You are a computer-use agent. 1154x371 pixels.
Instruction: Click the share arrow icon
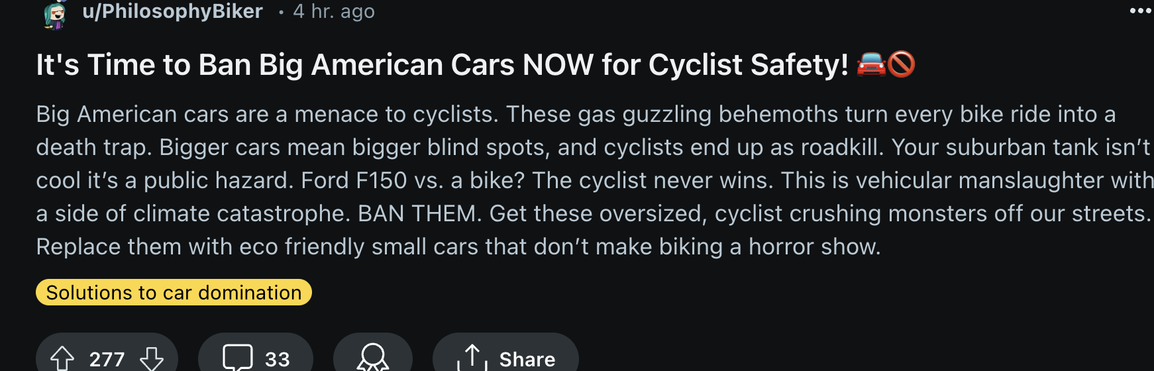tap(472, 357)
